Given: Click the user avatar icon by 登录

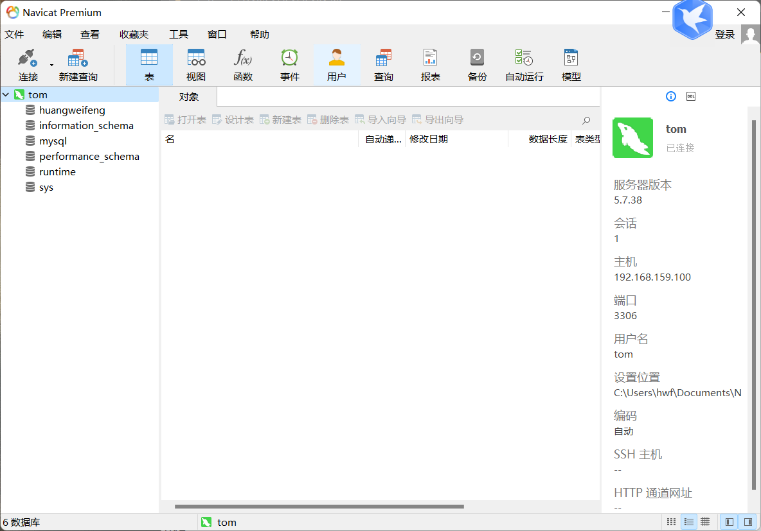Looking at the screenshot, I should pyautogui.click(x=750, y=35).
